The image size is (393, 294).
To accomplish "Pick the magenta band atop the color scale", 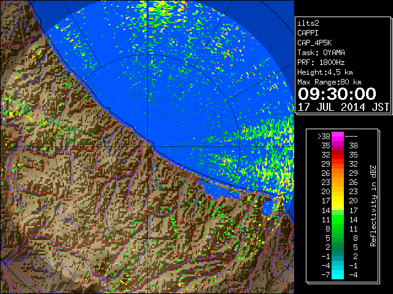I will click(338, 137).
